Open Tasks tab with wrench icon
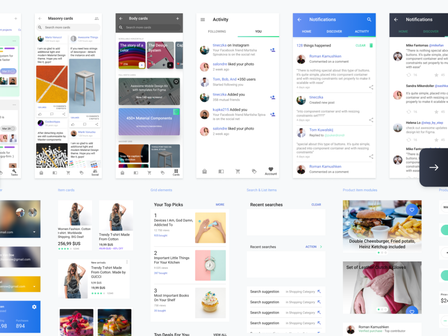Image resolution: width=448 pixels, height=336 pixels. (x=14, y=172)
